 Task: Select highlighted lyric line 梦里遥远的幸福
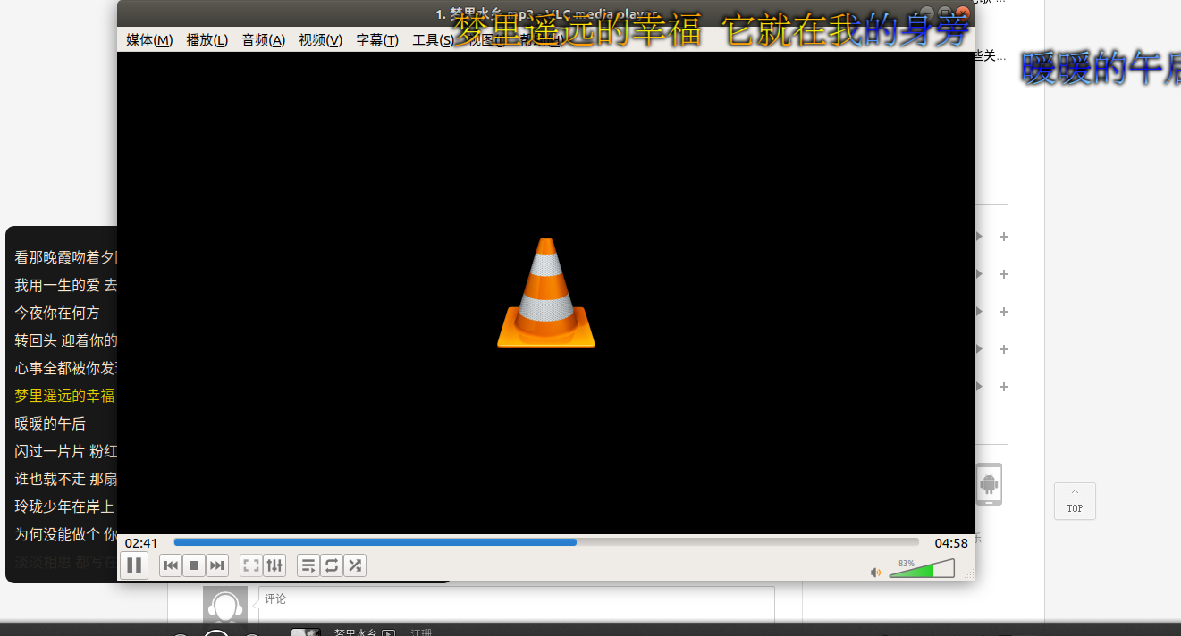tap(64, 396)
